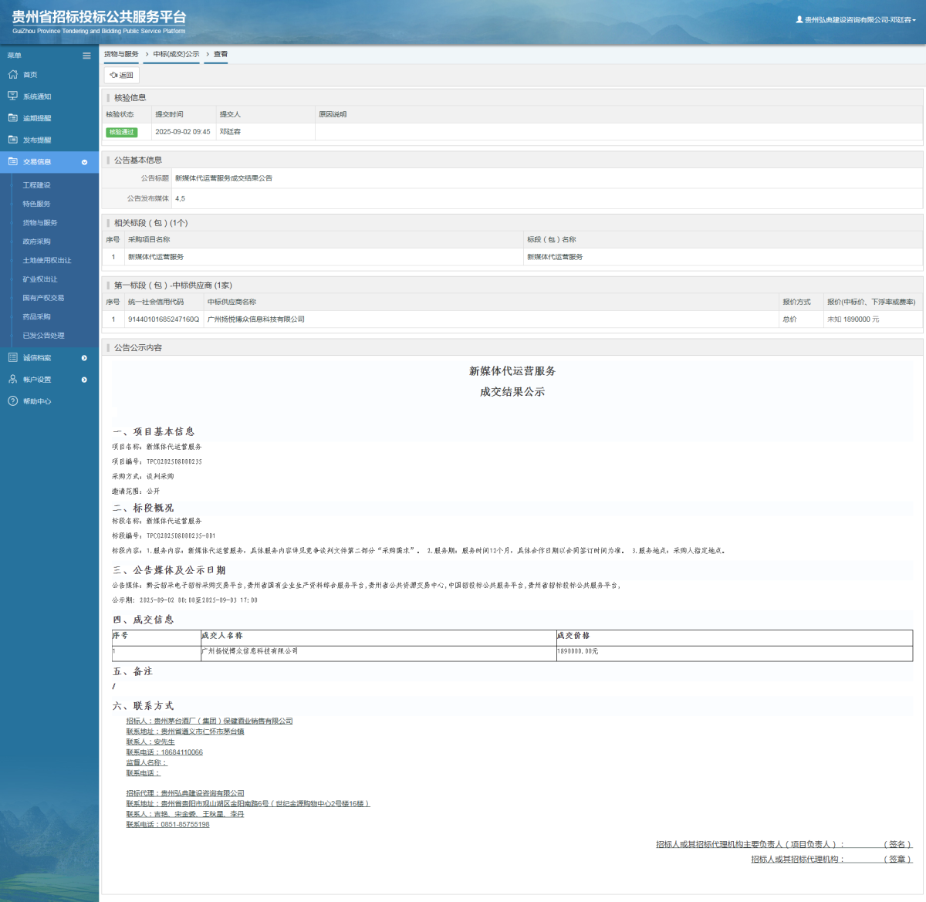Click the 首页 home icon
926x902 pixels.
pyautogui.click(x=12, y=75)
